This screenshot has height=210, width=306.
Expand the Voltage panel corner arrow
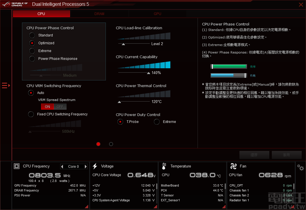coord(155,207)
